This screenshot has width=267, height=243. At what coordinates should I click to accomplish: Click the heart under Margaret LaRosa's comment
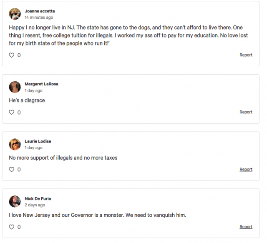pos(12,112)
